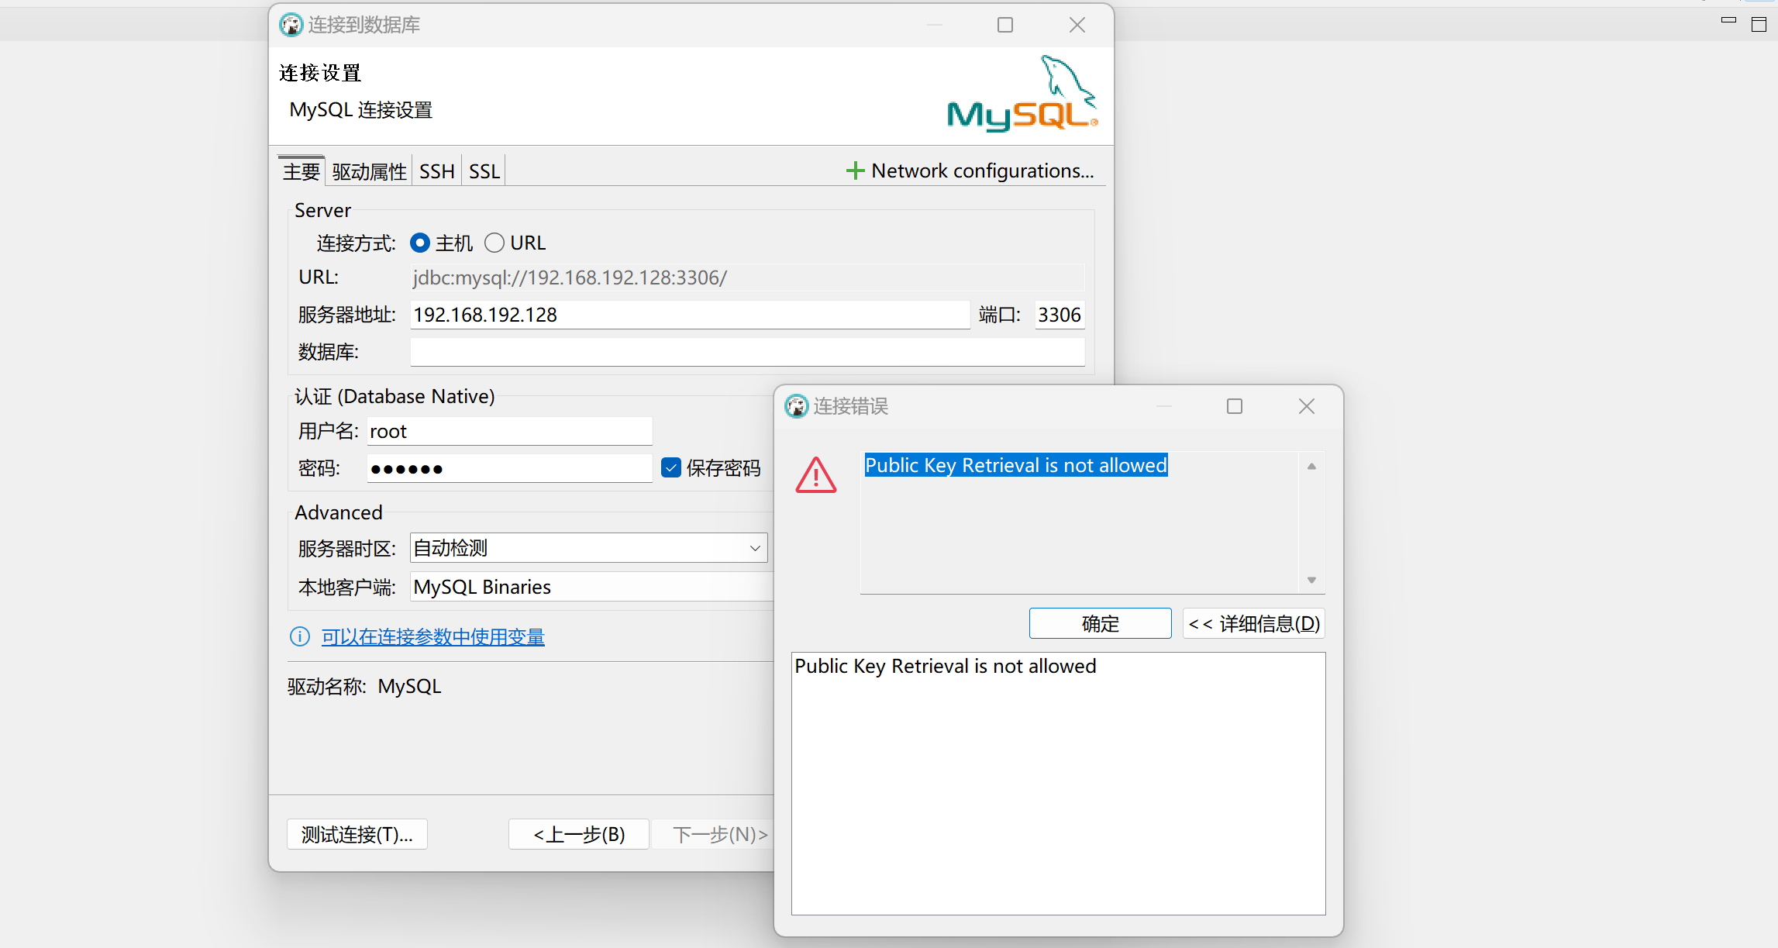This screenshot has height=948, width=1778.
Task: Close the connection error dialog
Action: (1306, 406)
